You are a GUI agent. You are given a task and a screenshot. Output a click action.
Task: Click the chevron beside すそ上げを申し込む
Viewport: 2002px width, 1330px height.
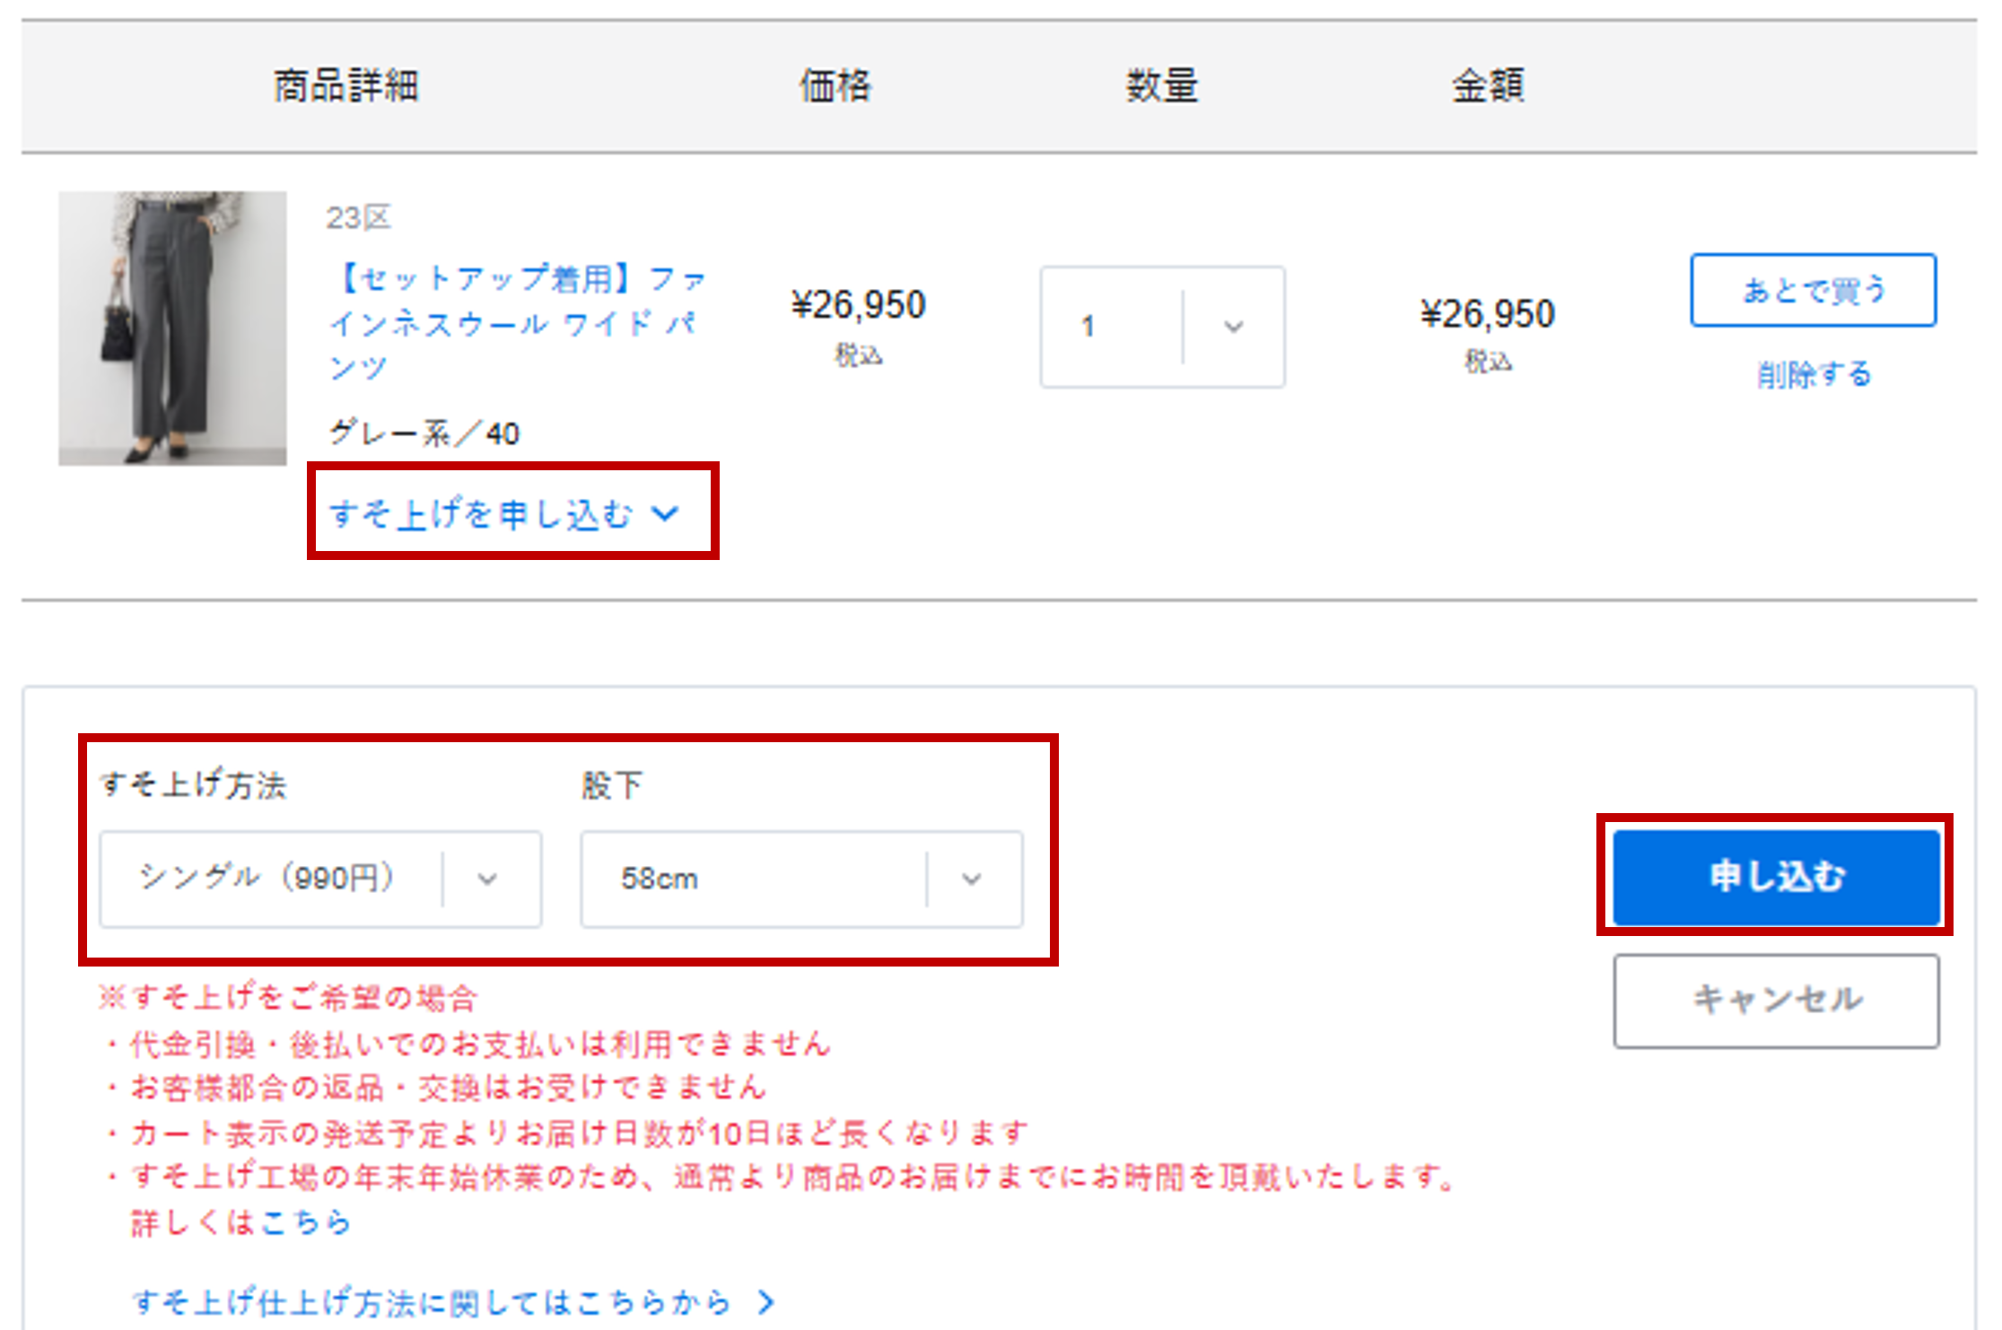tap(665, 513)
